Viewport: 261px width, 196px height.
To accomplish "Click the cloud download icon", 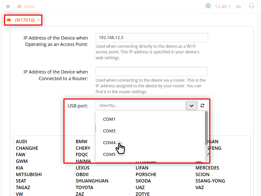I will 238,7.
